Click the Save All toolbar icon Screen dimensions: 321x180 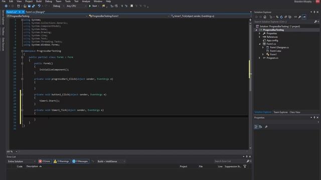(34, 6)
